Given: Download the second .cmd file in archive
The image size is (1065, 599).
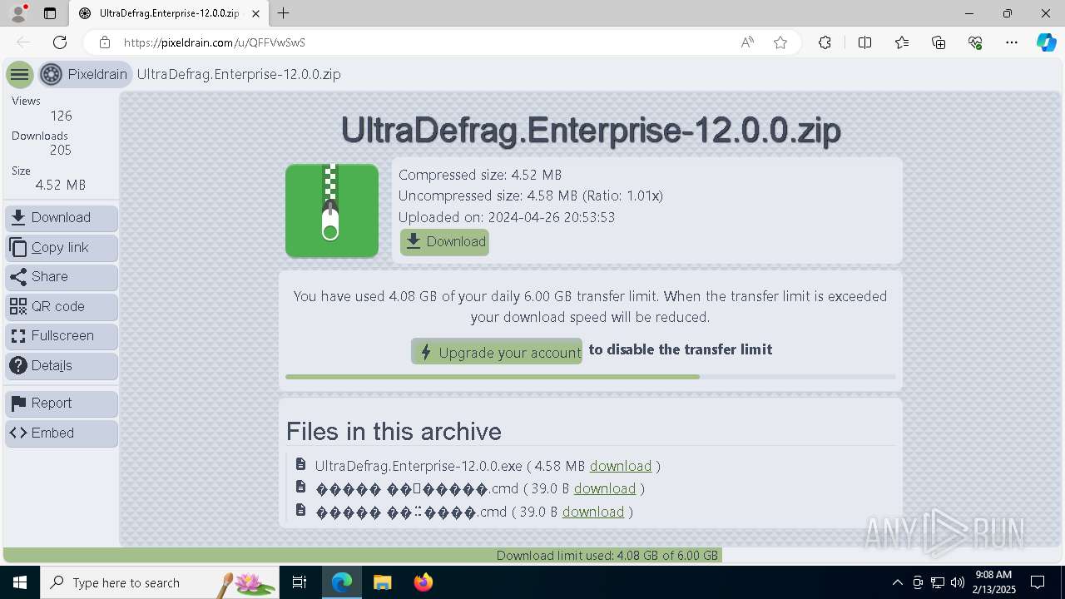Looking at the screenshot, I should click(605, 488).
